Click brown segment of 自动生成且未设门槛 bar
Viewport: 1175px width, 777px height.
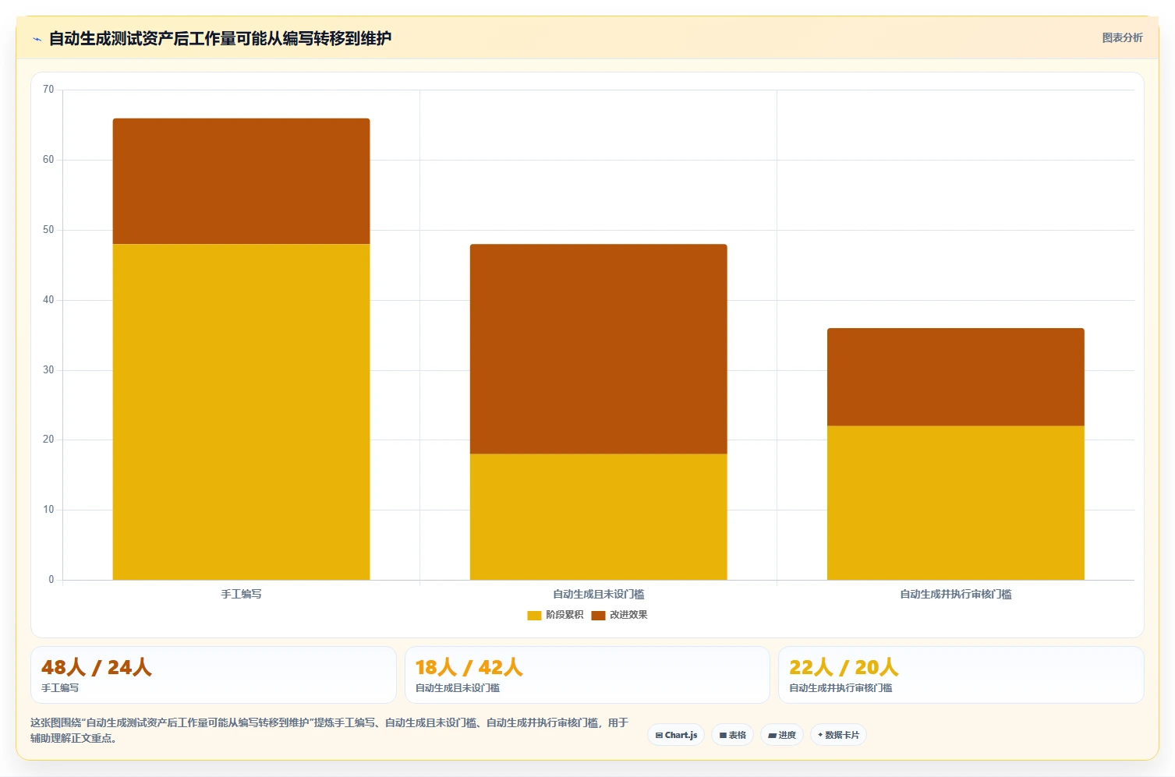pyautogui.click(x=598, y=349)
